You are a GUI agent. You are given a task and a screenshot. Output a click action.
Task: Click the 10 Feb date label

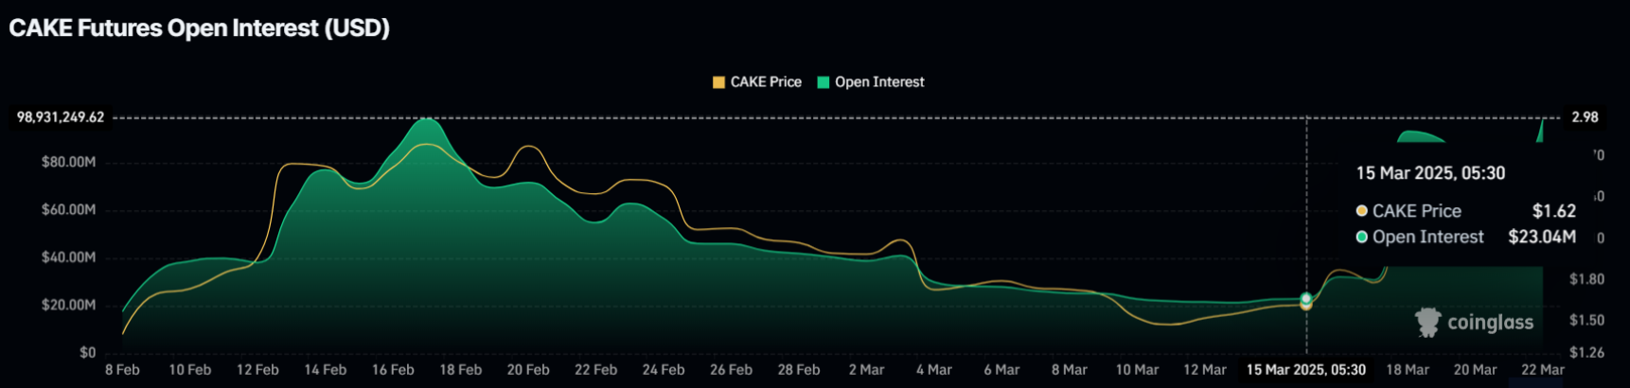click(189, 370)
